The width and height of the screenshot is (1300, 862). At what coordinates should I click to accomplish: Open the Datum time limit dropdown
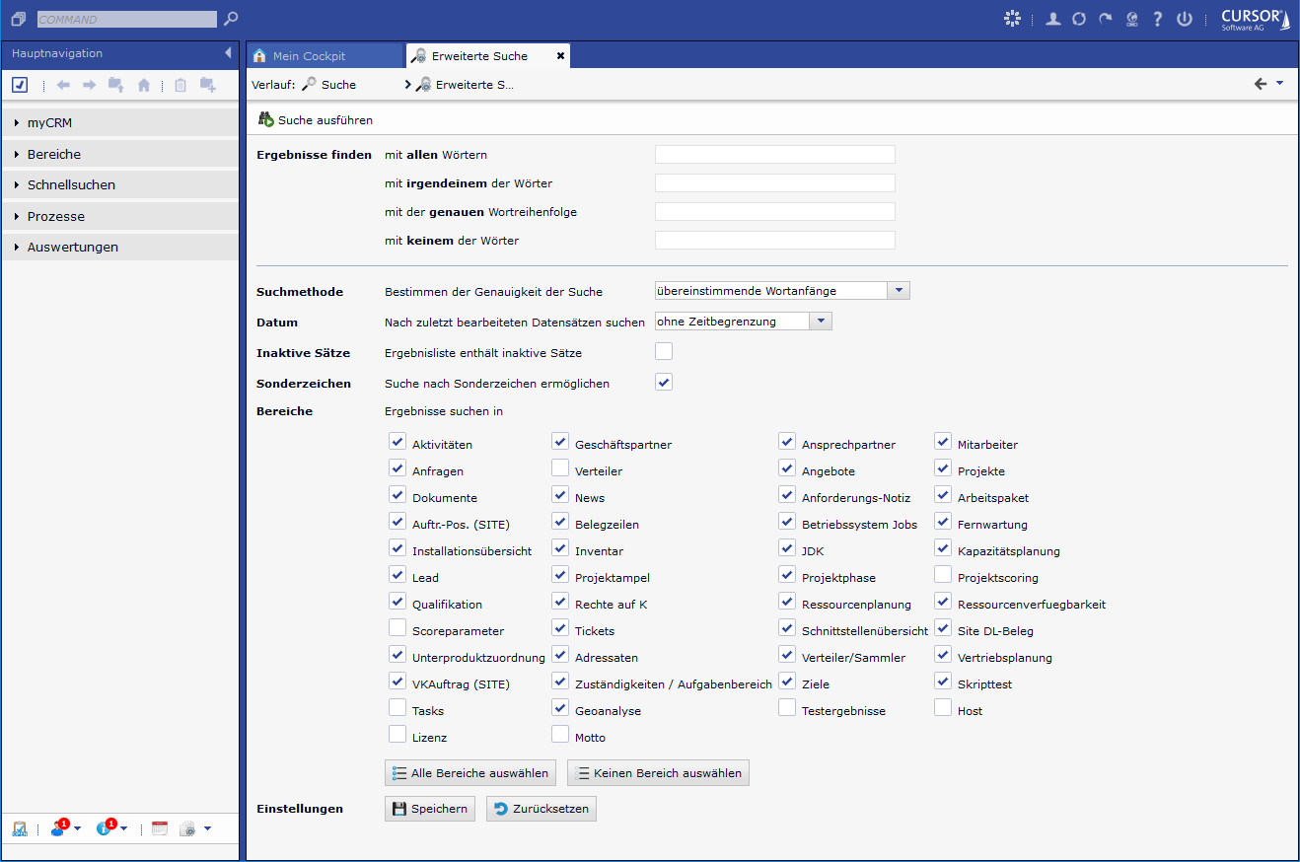click(820, 322)
